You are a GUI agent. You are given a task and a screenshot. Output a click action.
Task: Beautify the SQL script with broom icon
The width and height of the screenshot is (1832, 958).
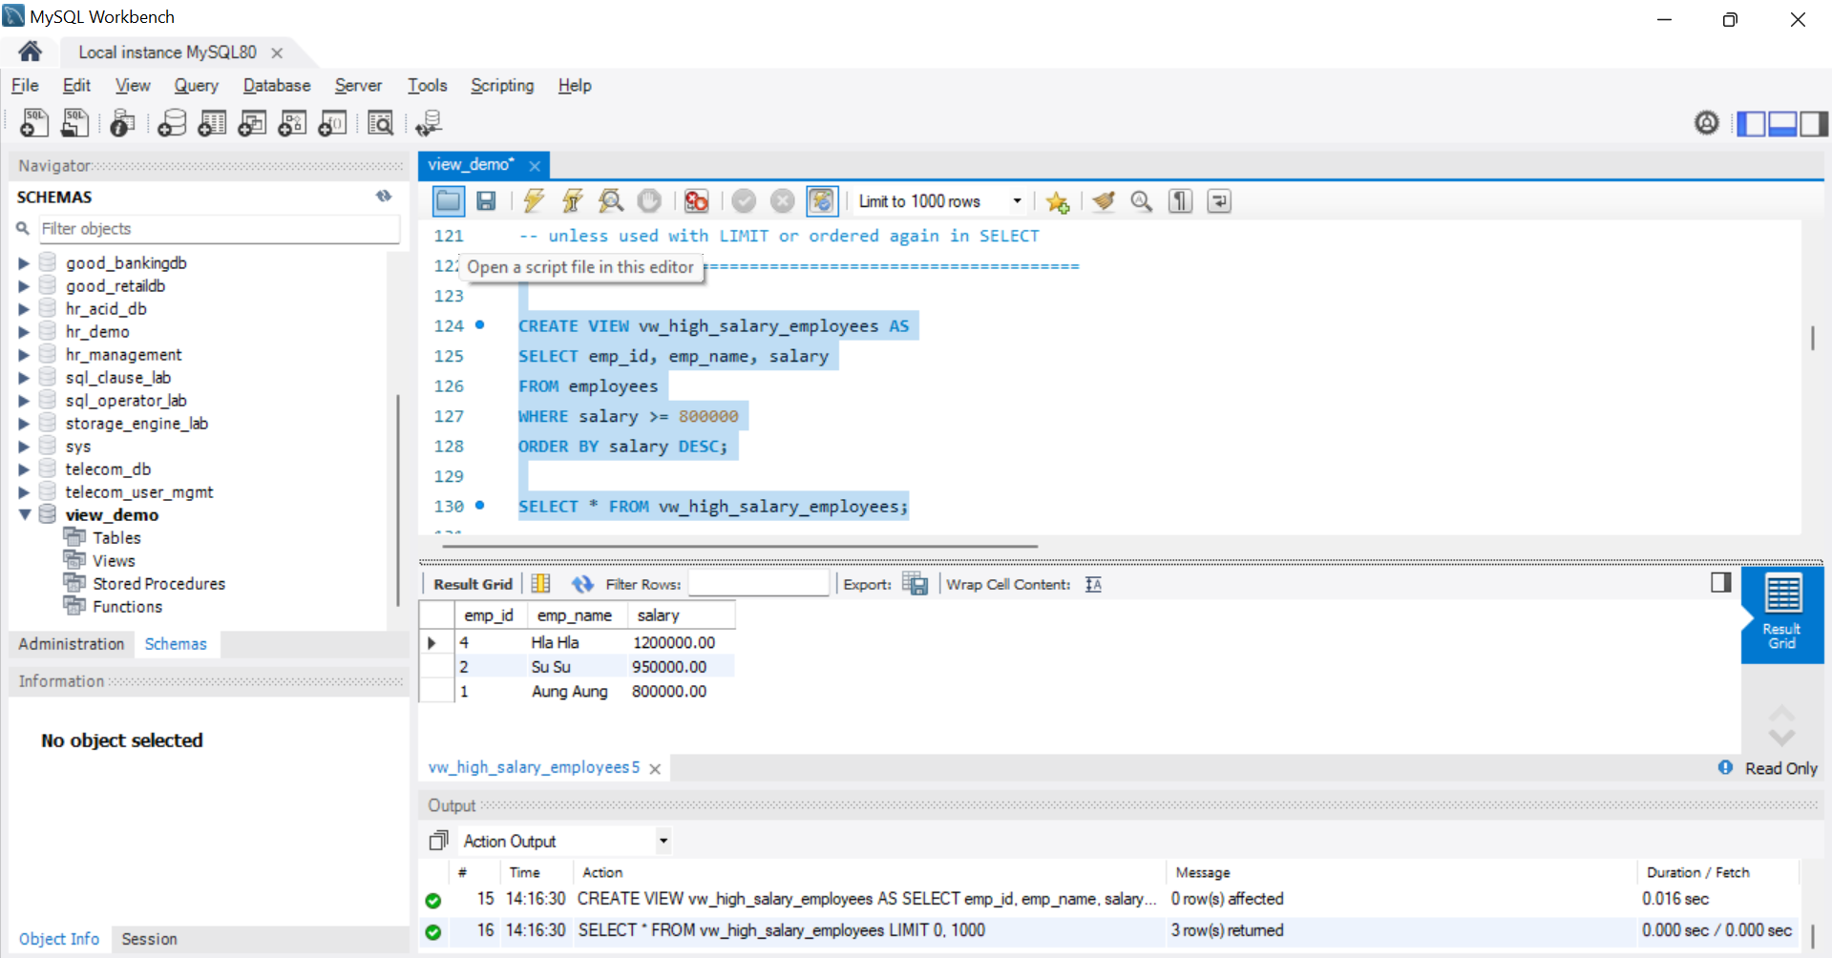[x=1104, y=200]
